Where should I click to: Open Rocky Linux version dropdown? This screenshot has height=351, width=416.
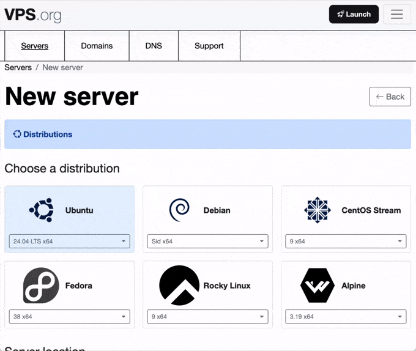pyautogui.click(x=208, y=317)
